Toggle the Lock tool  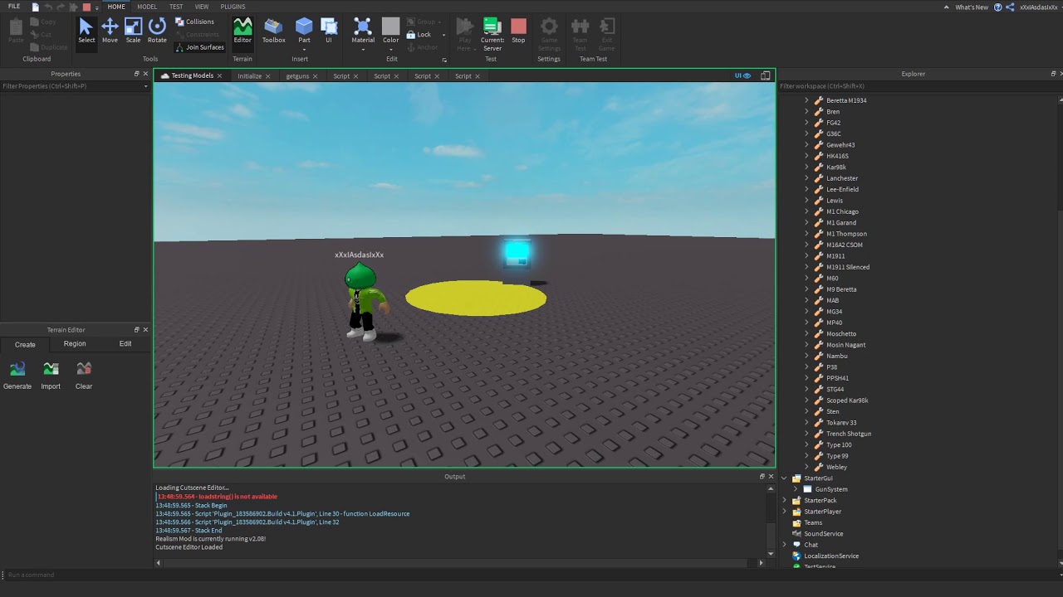pos(419,35)
